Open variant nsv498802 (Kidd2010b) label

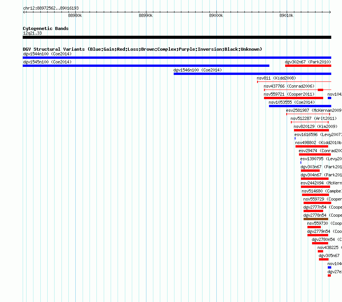(319, 143)
